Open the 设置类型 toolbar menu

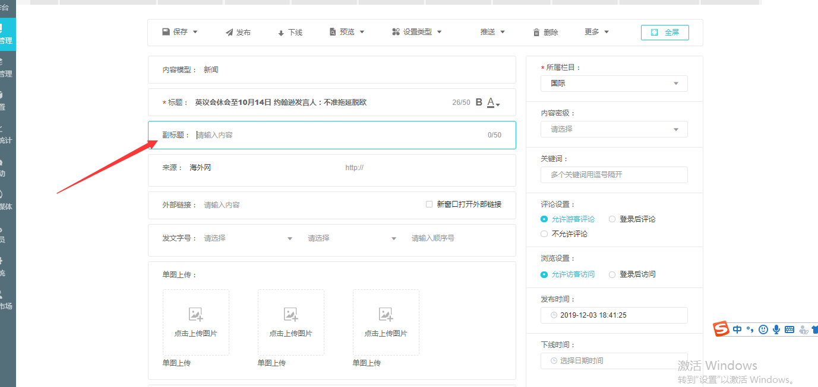[x=417, y=32]
